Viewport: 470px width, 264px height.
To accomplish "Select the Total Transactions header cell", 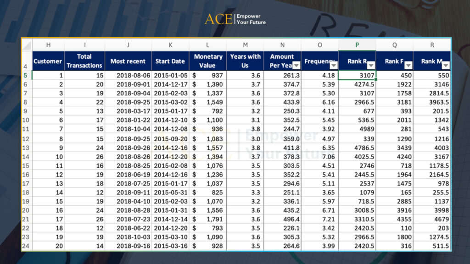I will click(x=84, y=61).
